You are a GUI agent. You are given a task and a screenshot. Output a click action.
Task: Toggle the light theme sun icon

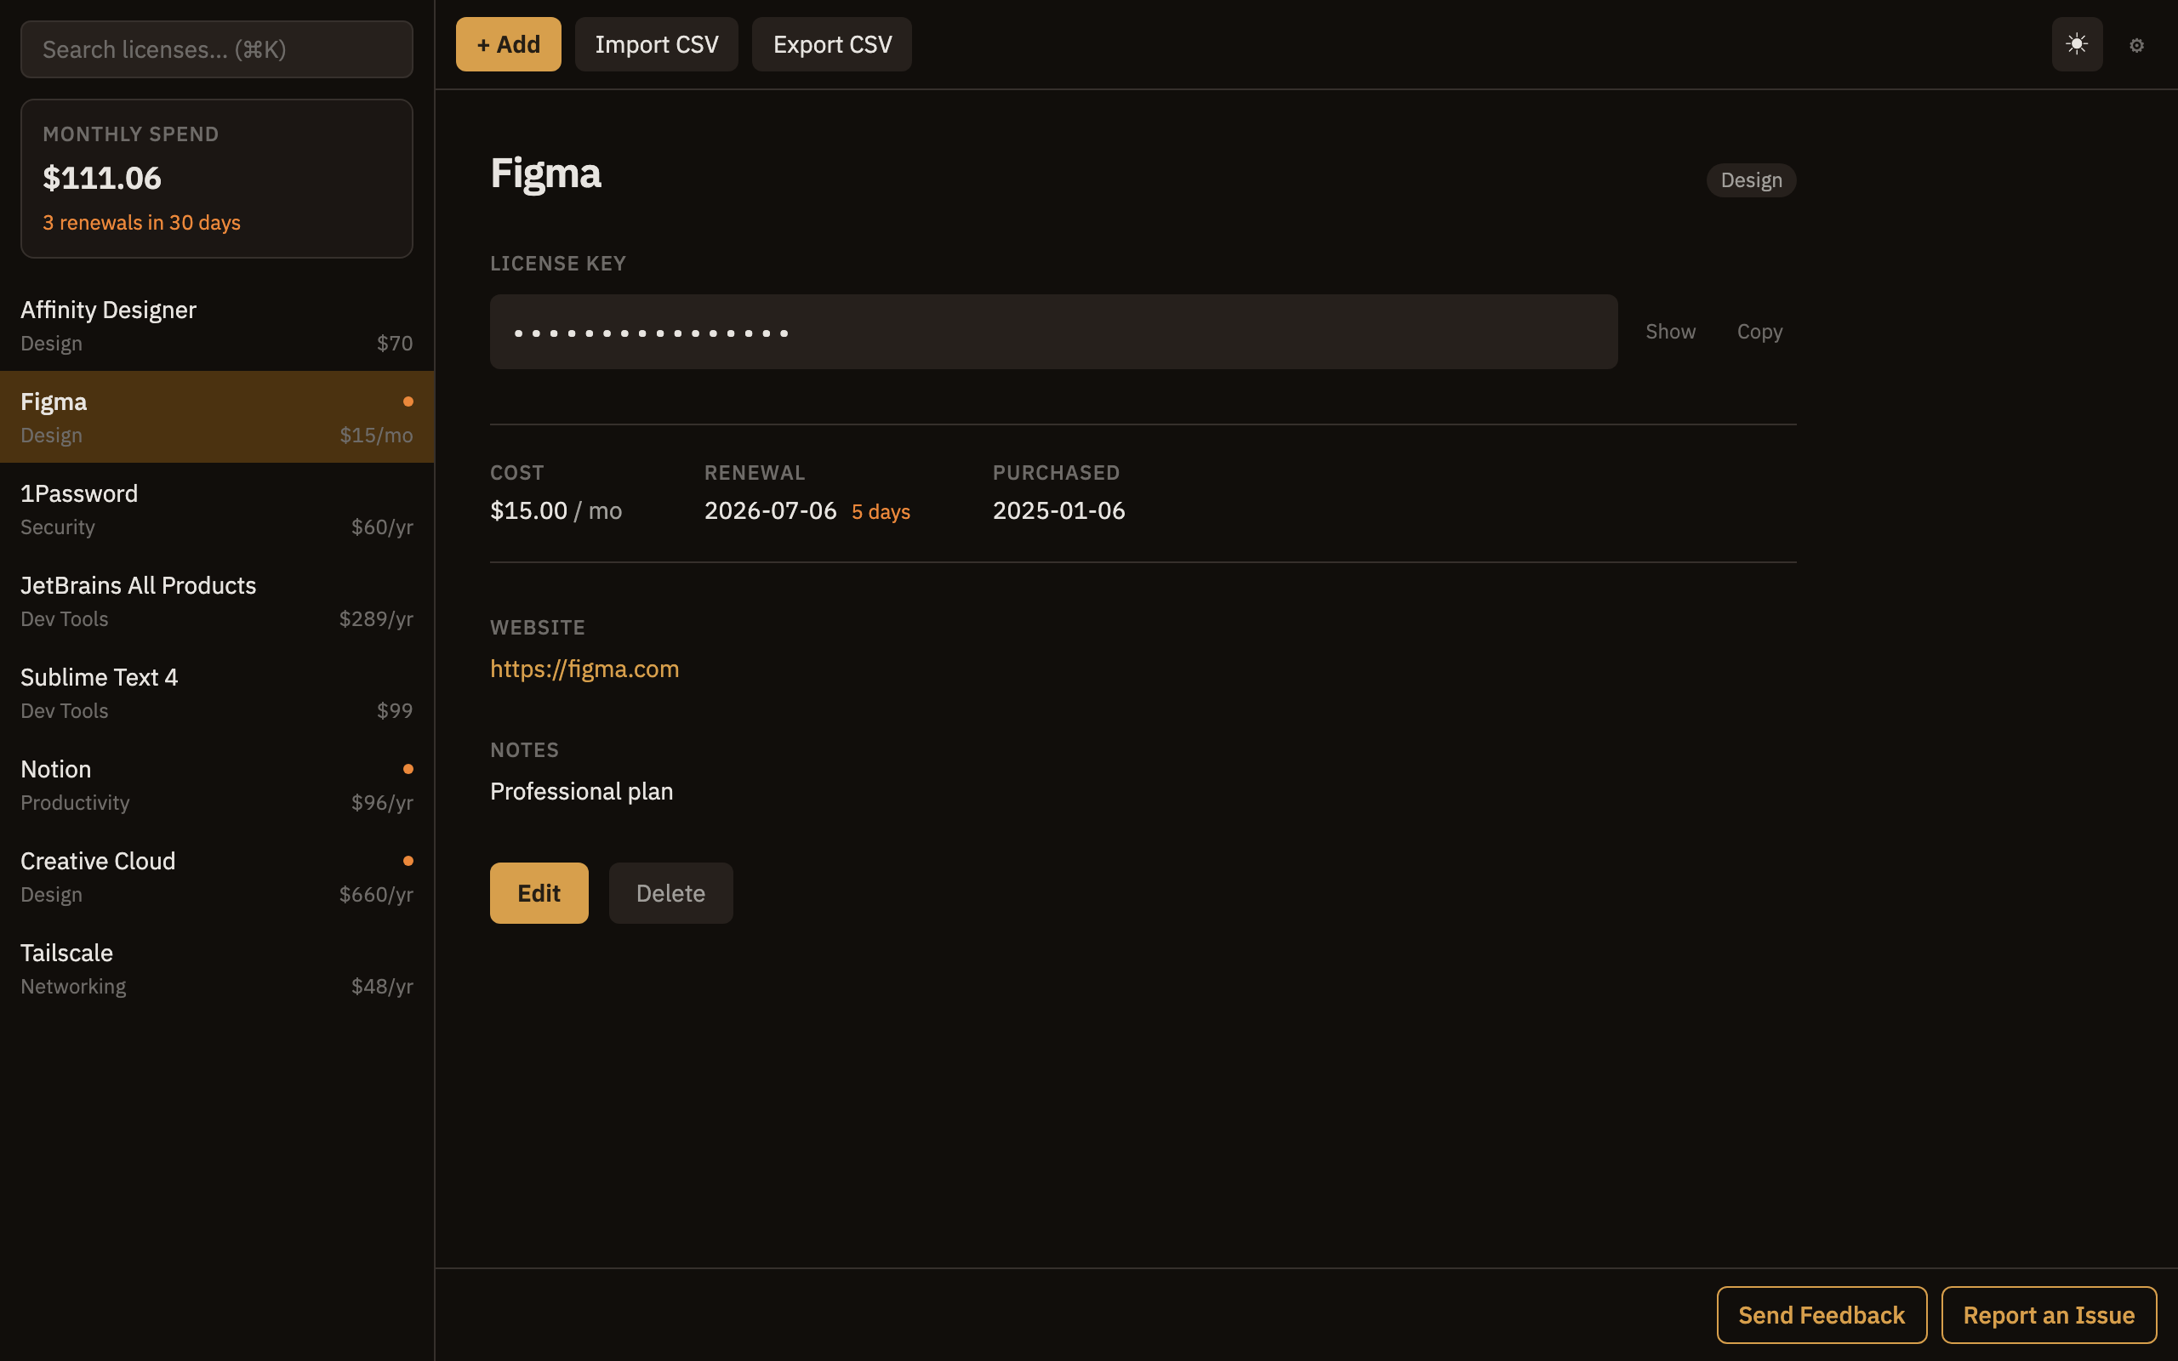(2076, 44)
